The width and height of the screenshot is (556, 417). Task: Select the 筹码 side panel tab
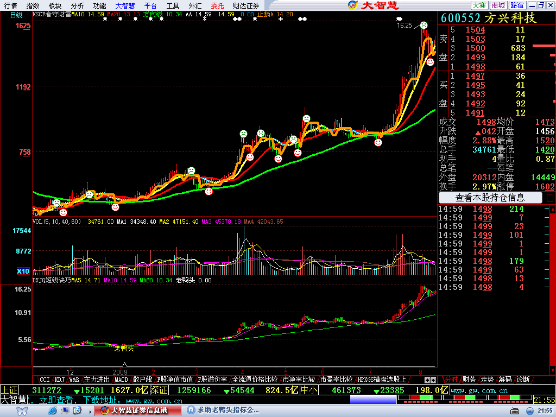pos(505,380)
